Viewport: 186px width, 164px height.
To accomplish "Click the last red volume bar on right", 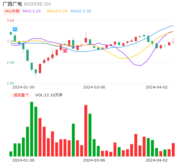I will click(x=173, y=150).
